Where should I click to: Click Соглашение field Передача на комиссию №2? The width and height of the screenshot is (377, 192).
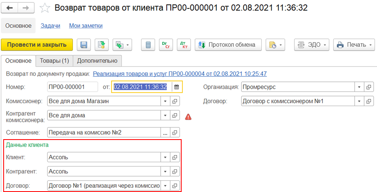pos(104,132)
